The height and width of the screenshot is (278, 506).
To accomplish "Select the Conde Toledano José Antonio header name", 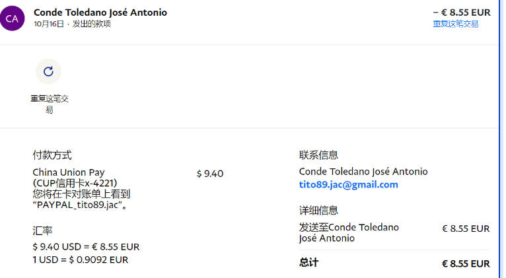I will point(100,13).
